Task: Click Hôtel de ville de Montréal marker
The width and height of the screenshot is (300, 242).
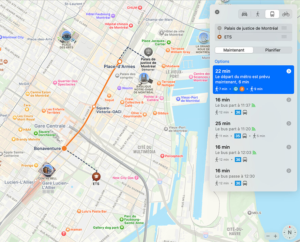Action: coord(162,33)
